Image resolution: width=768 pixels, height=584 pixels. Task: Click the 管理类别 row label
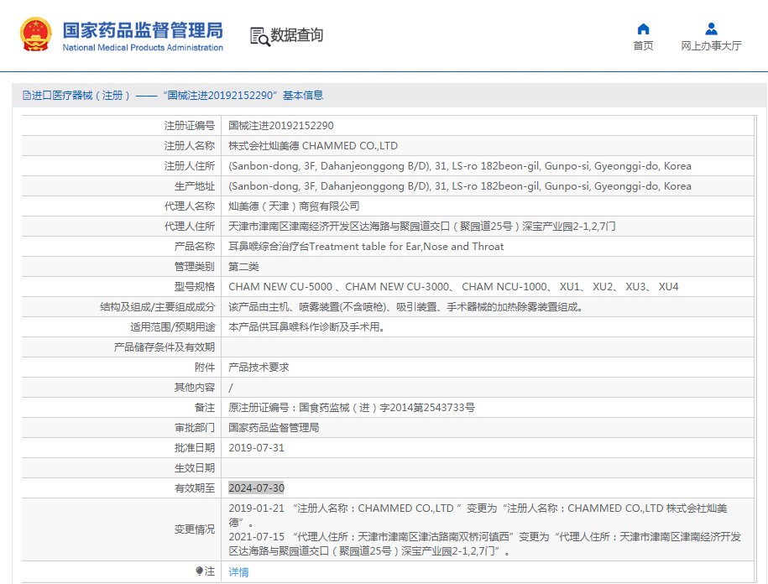[x=195, y=267]
